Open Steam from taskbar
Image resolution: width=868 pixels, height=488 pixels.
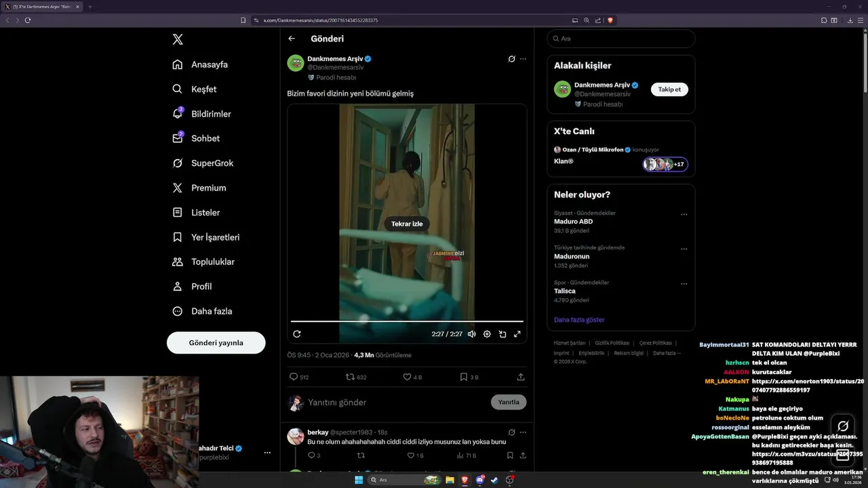(494, 480)
